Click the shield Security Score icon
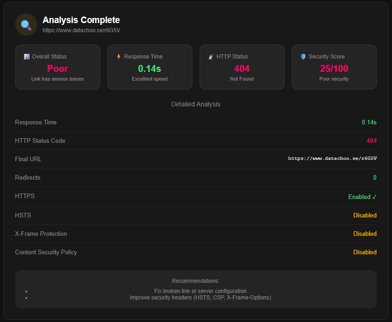Viewport: 392px width, 322px height. (303, 56)
